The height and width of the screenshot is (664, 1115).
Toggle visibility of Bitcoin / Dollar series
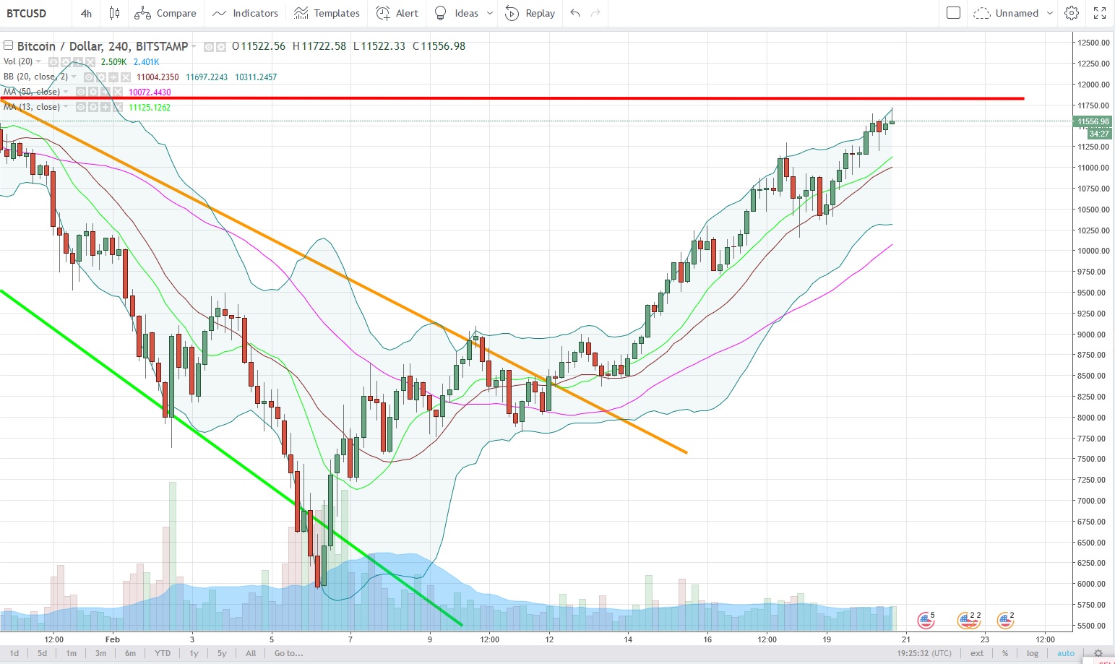(209, 47)
